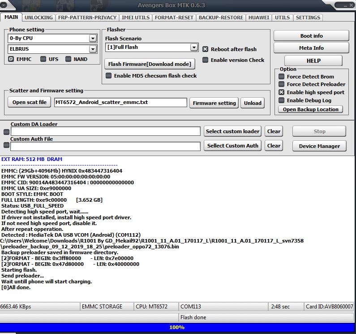Click the Custom DA Loader input field
The image size is (356, 334).
106,131
